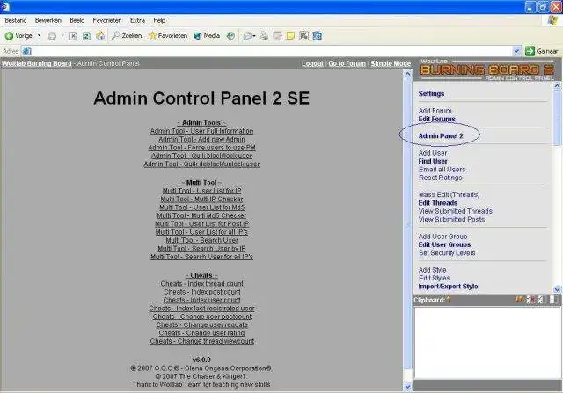Open Multi Tool - Multi Md5 Checker

[x=201, y=215]
